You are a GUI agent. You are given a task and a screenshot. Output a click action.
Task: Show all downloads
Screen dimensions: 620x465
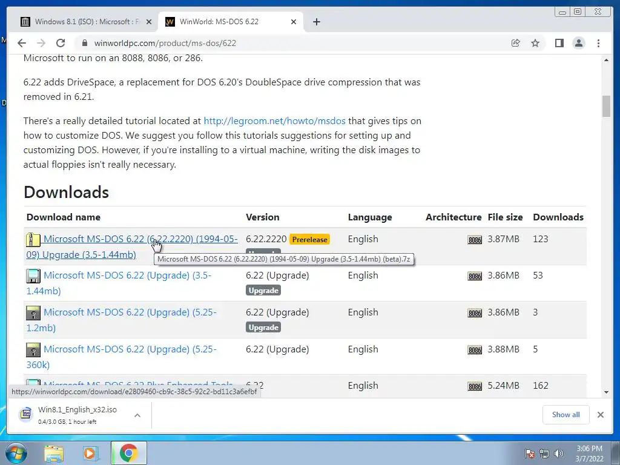(566, 415)
